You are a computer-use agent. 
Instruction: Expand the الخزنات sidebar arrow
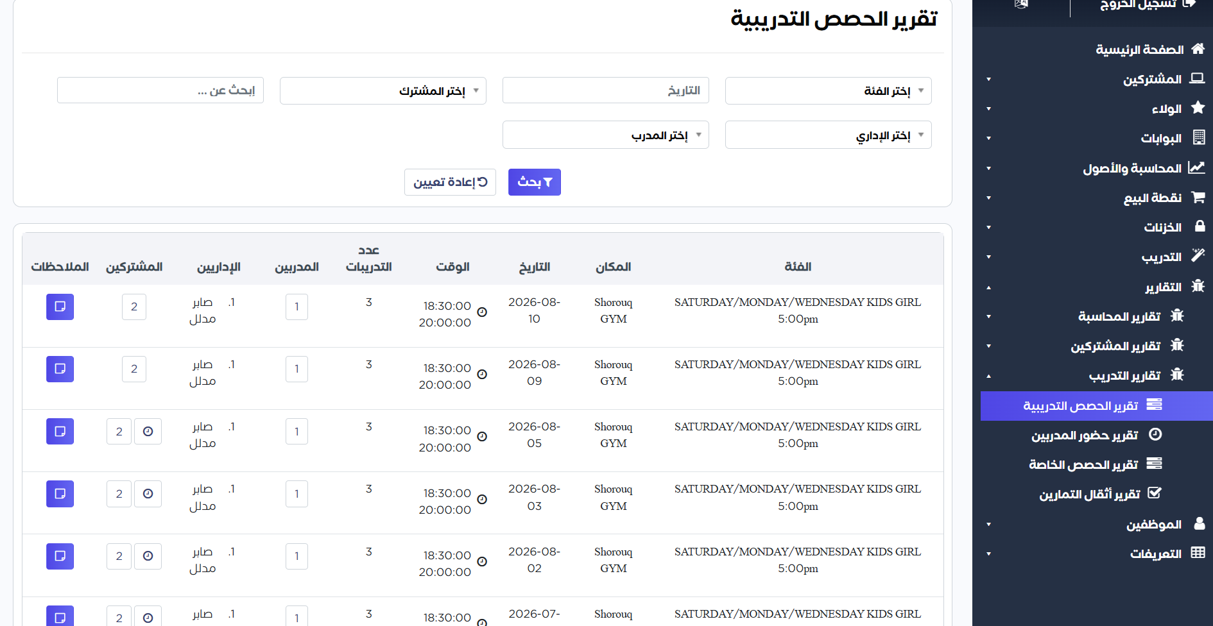pos(988,228)
